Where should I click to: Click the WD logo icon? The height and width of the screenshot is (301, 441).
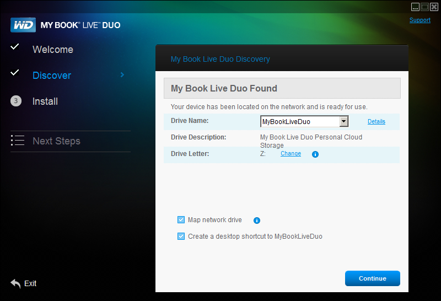click(x=23, y=25)
